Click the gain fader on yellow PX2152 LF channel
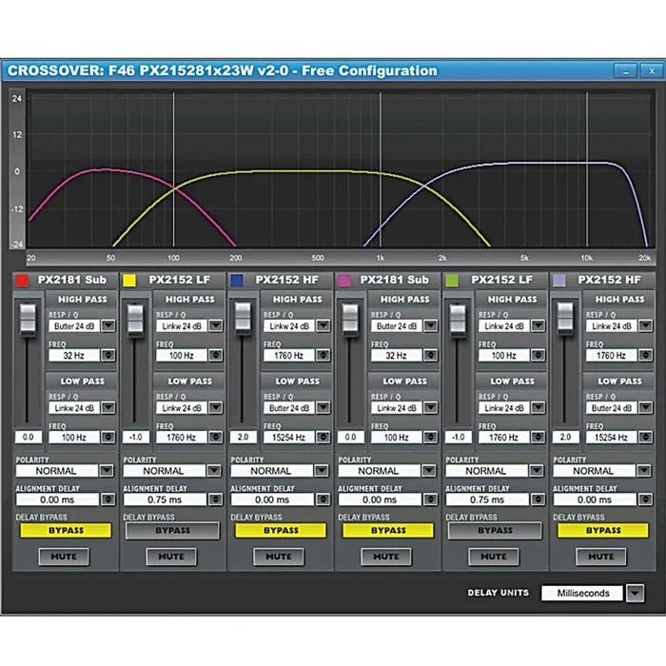The image size is (666, 666). point(135,320)
